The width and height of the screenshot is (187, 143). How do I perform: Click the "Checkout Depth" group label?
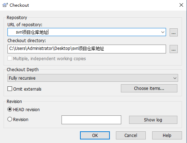pyautogui.click(x=23, y=70)
